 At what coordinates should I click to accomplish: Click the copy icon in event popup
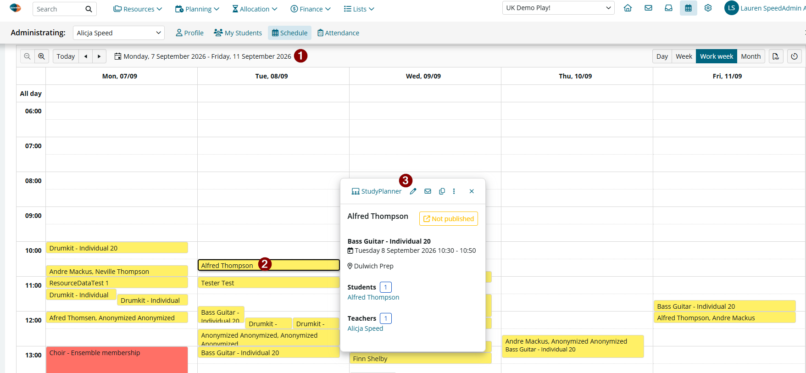pyautogui.click(x=442, y=191)
